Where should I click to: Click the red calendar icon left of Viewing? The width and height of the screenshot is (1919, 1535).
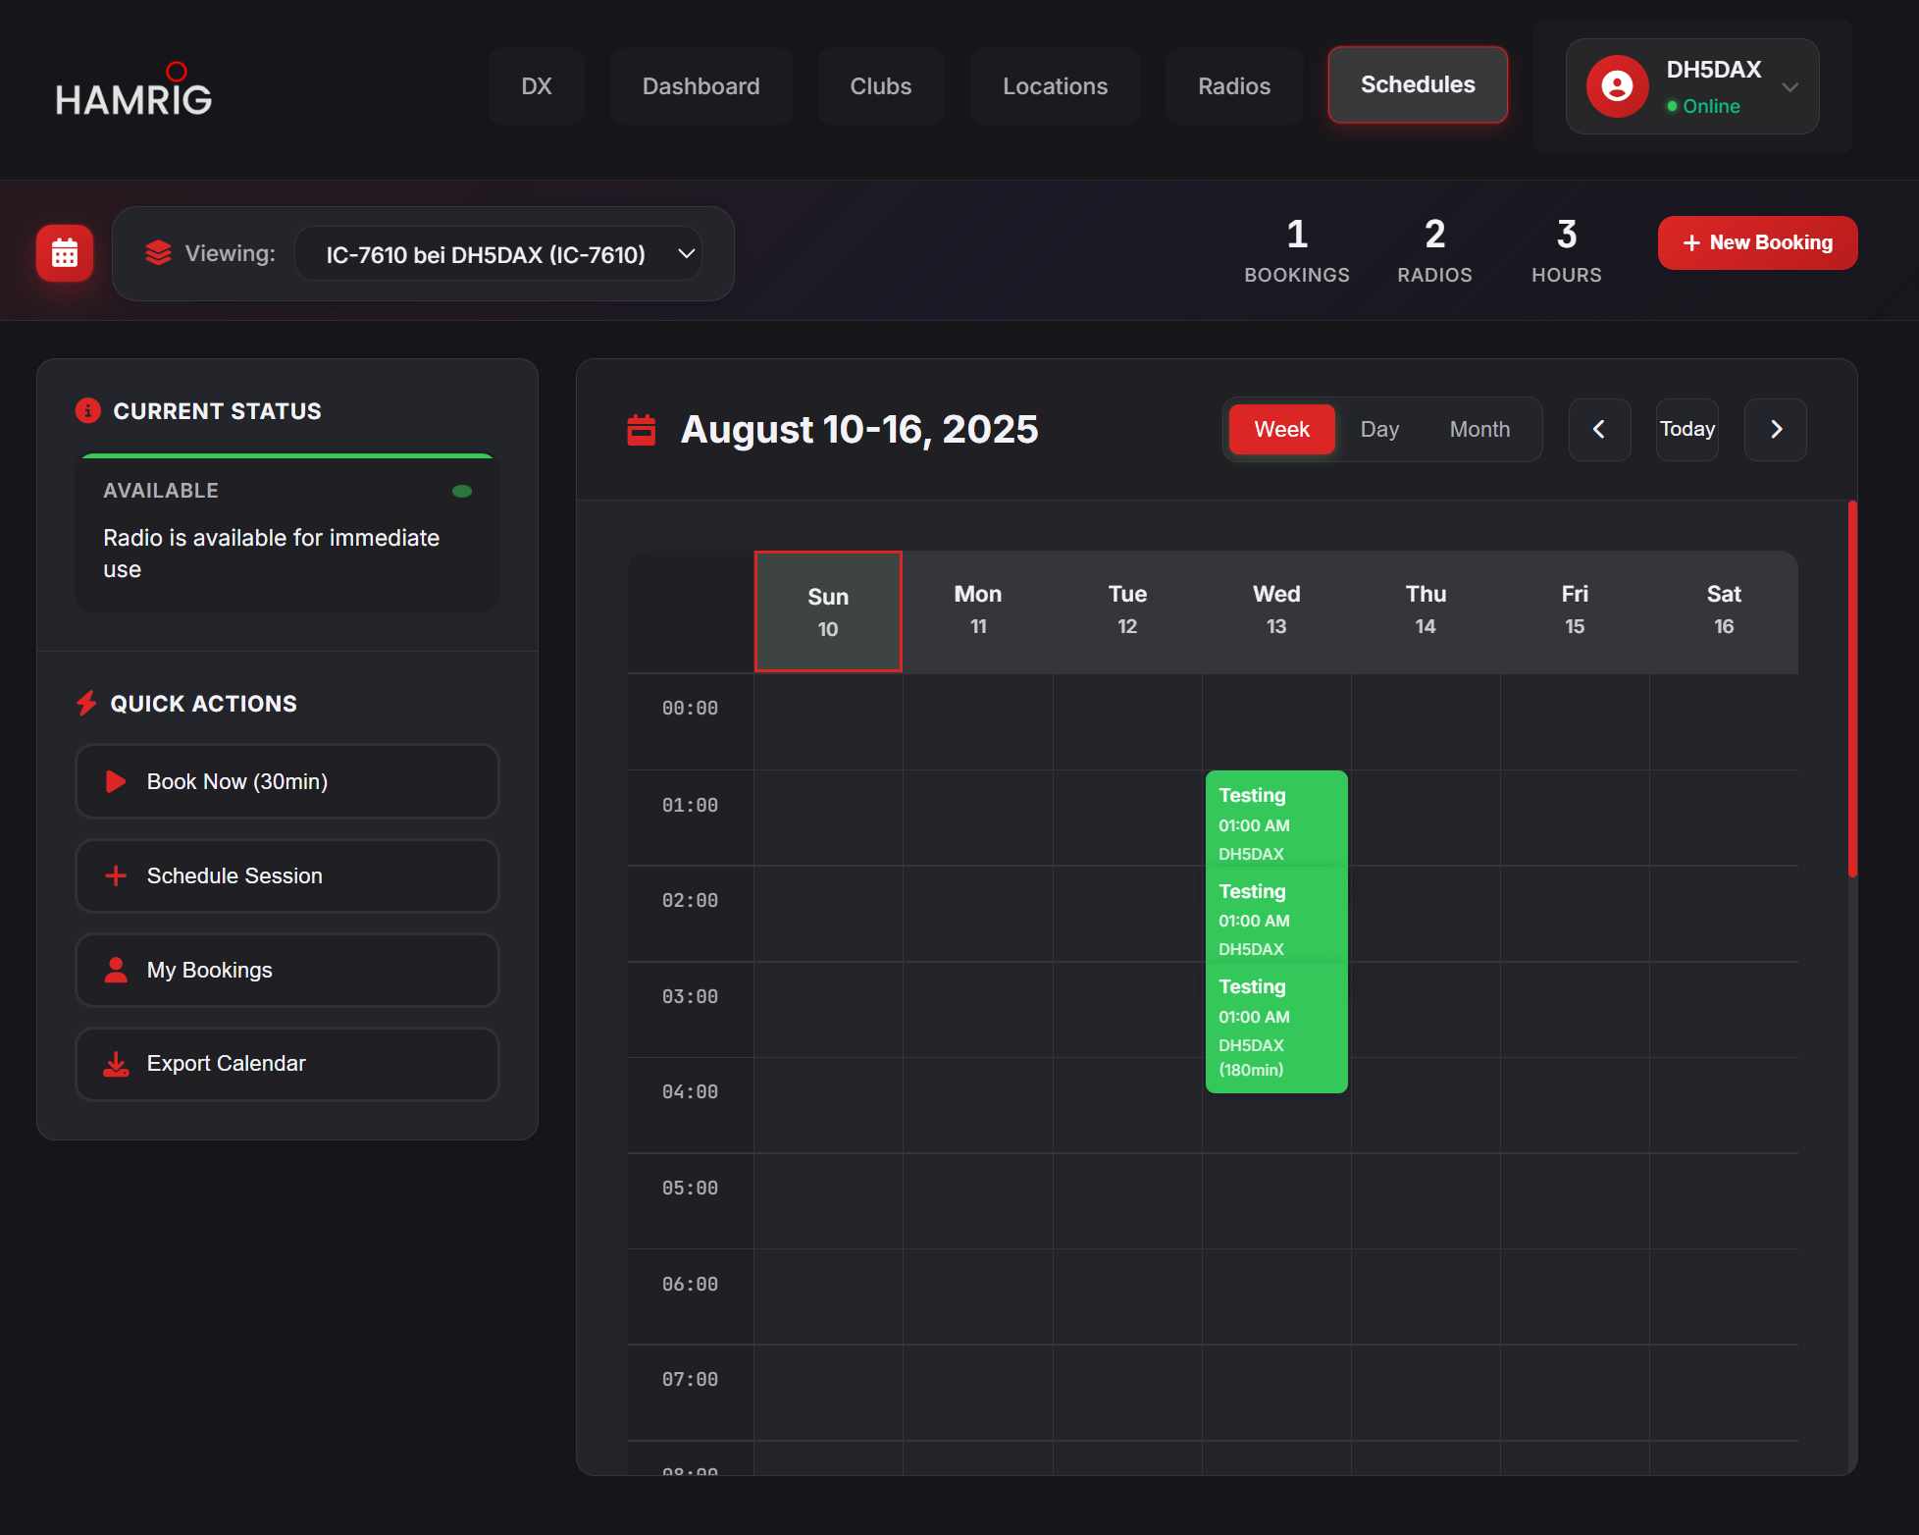point(65,253)
